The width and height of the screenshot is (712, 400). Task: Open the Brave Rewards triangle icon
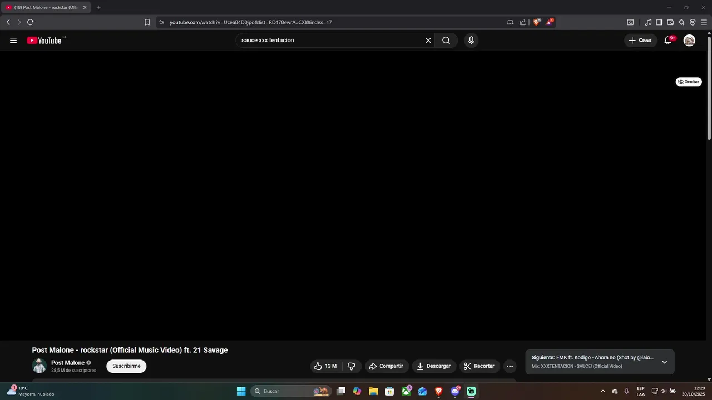pos(550,22)
